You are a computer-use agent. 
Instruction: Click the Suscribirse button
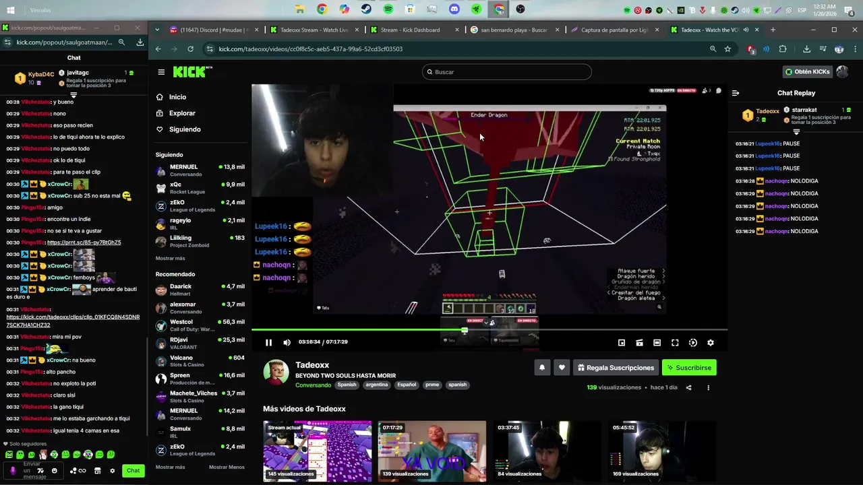tap(689, 368)
